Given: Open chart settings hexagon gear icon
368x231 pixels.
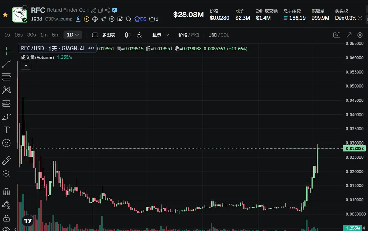Looking at the screenshot, I should 360,35.
